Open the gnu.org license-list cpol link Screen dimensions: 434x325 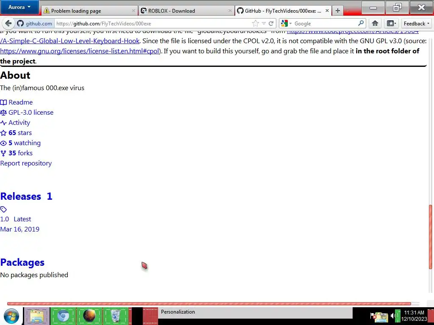(x=79, y=51)
